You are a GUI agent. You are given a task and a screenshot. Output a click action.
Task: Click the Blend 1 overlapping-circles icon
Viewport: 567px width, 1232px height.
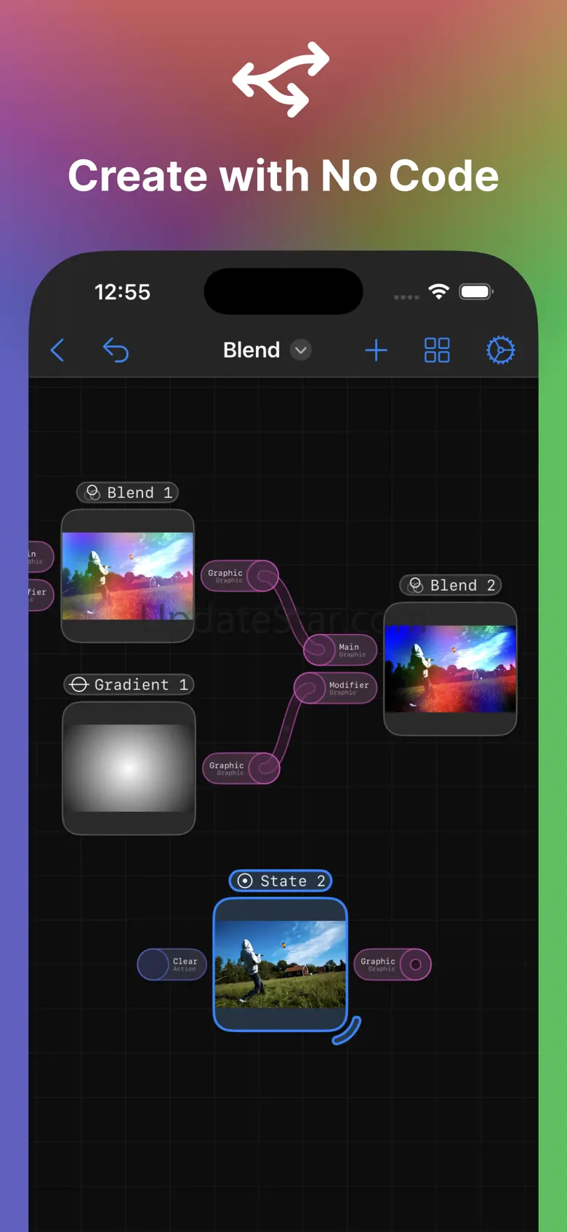coord(93,493)
